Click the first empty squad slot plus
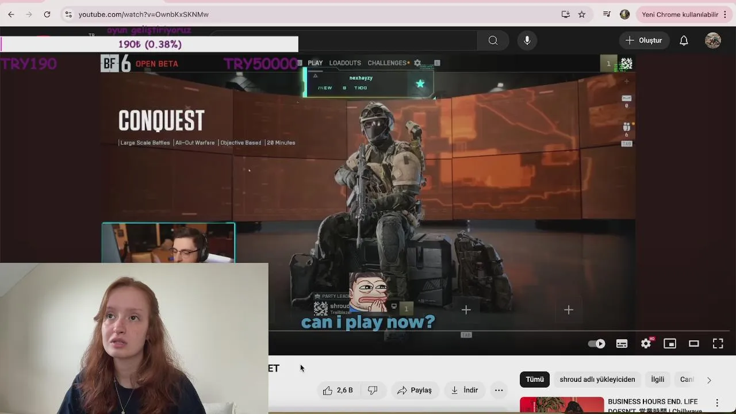This screenshot has width=736, height=414. tap(466, 310)
